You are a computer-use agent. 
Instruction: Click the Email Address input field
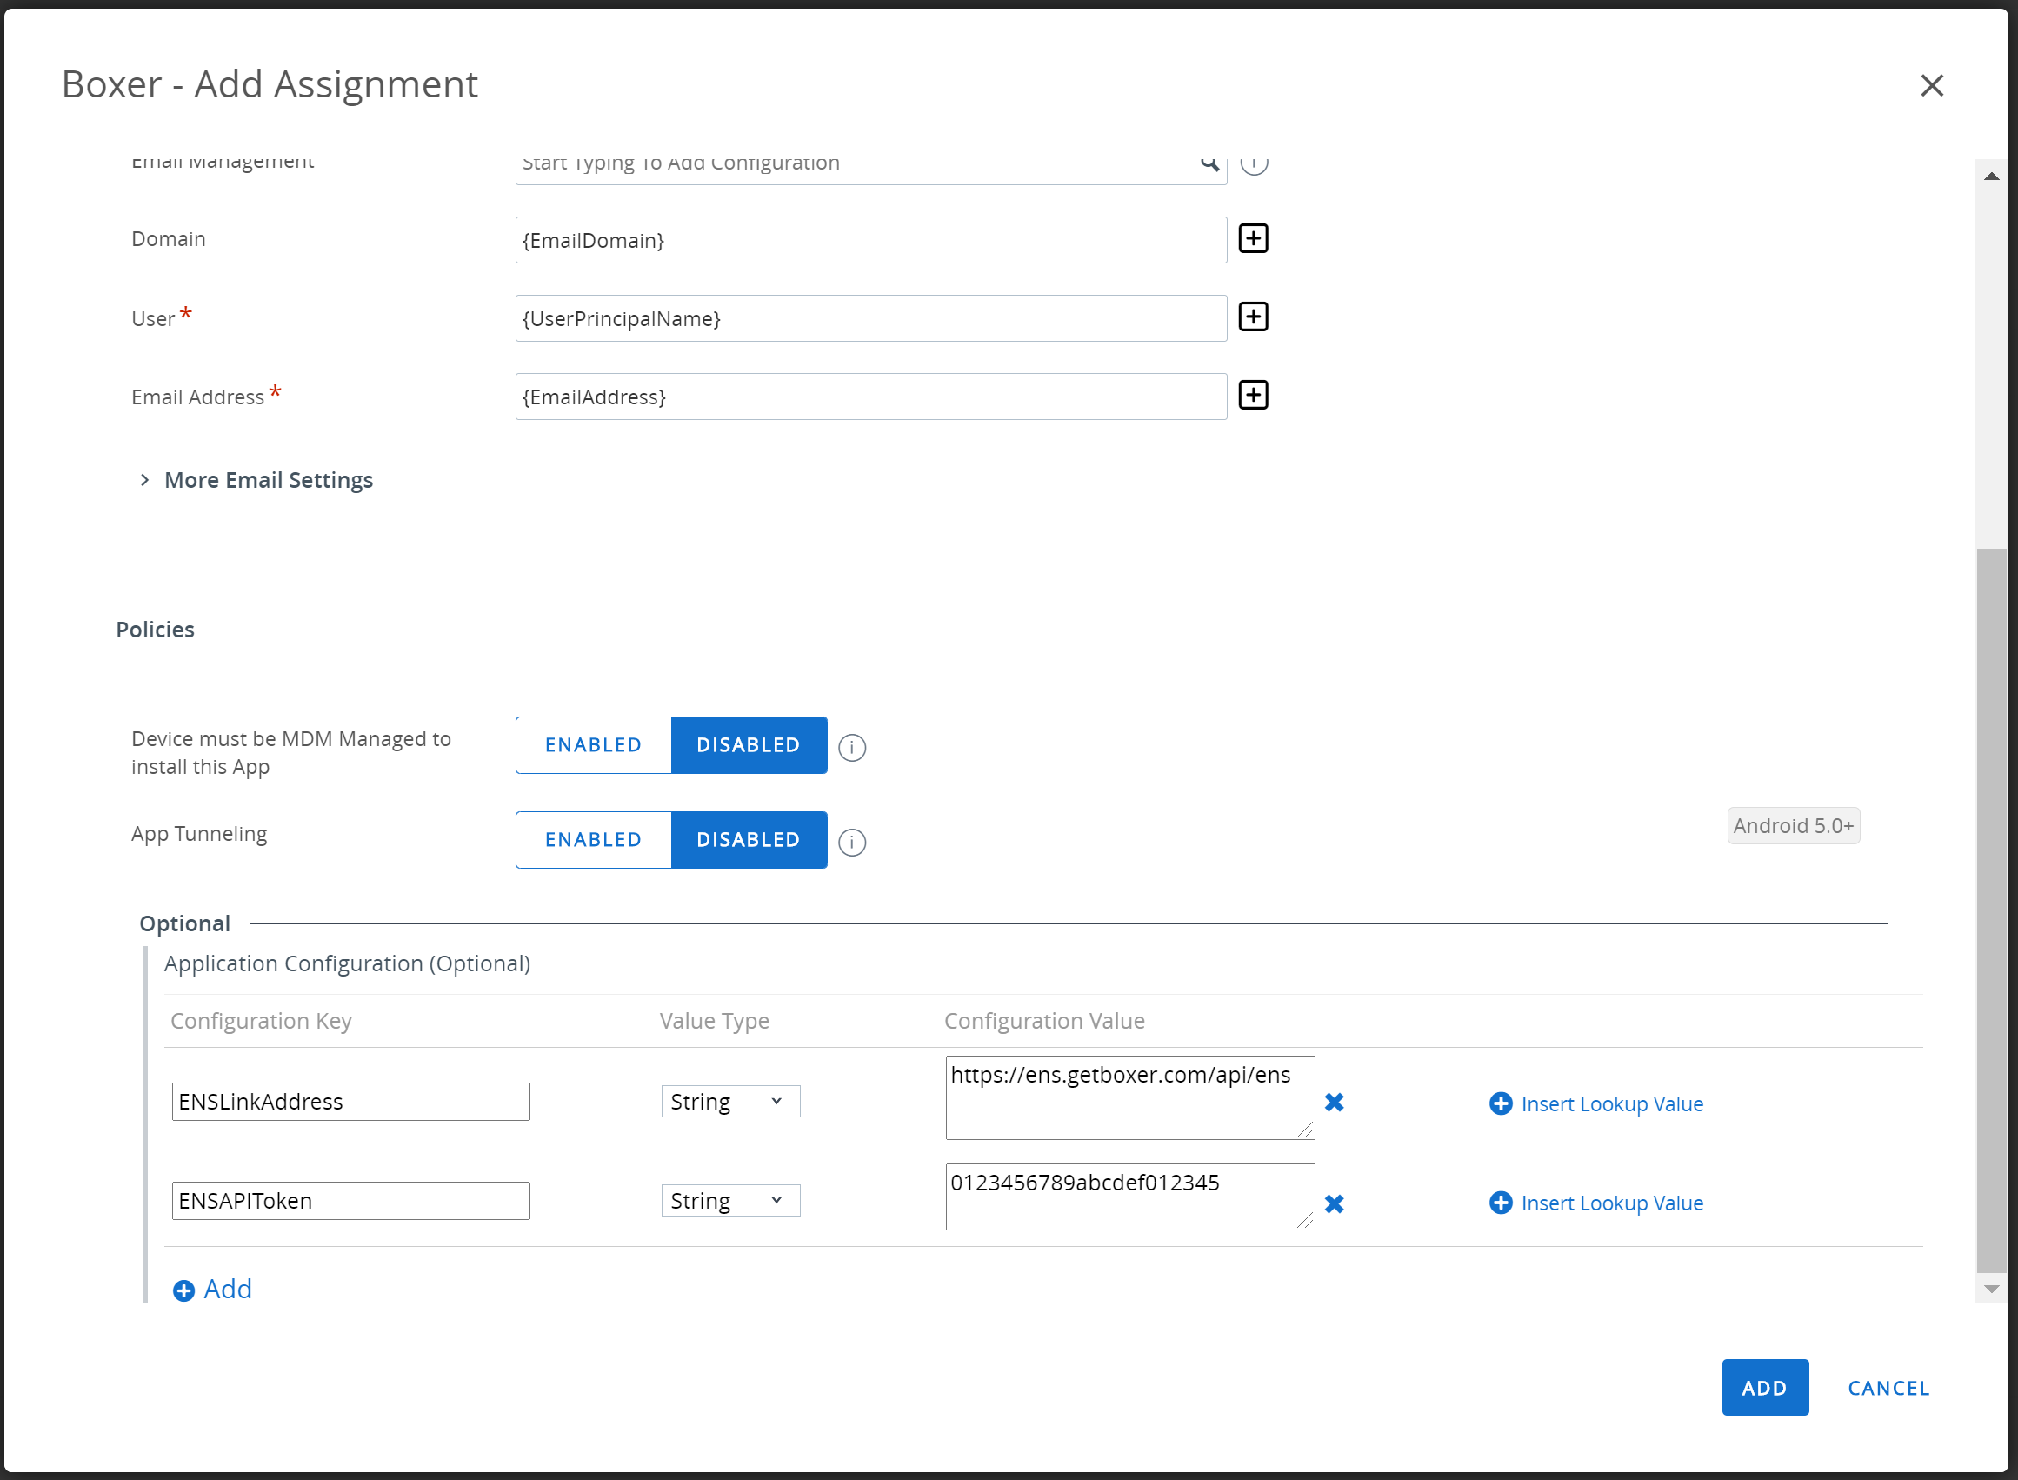[870, 396]
